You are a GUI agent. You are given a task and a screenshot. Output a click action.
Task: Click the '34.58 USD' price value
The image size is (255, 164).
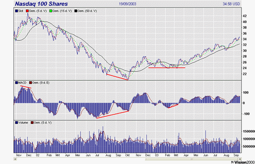(231, 4)
